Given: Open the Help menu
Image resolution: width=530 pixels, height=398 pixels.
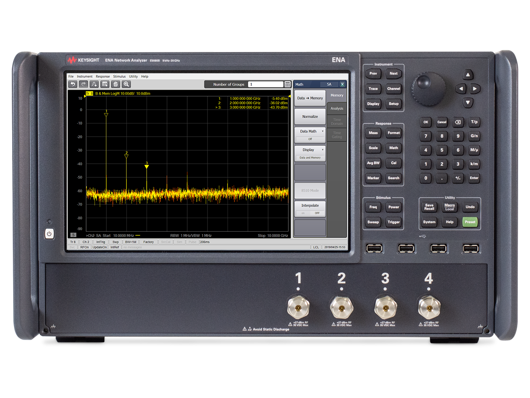Looking at the screenshot, I should point(145,77).
